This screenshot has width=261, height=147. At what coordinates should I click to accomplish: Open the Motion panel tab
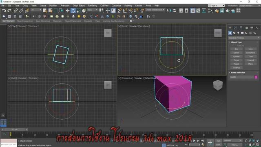246,28
